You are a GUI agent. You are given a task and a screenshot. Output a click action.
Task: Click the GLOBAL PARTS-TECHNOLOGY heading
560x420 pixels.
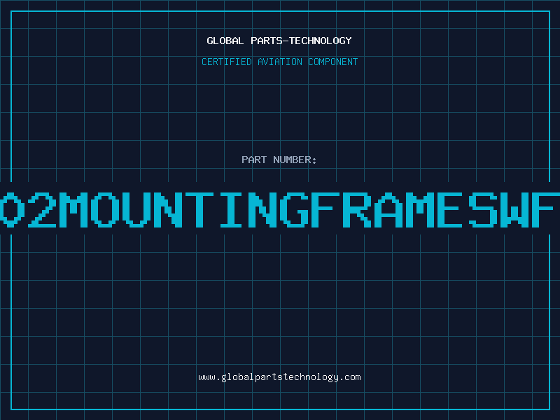(279, 41)
